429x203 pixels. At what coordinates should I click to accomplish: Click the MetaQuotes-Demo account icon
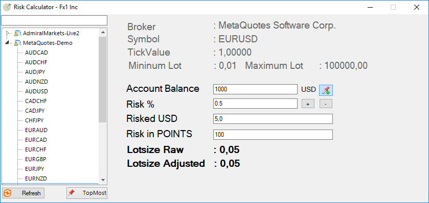point(17,43)
